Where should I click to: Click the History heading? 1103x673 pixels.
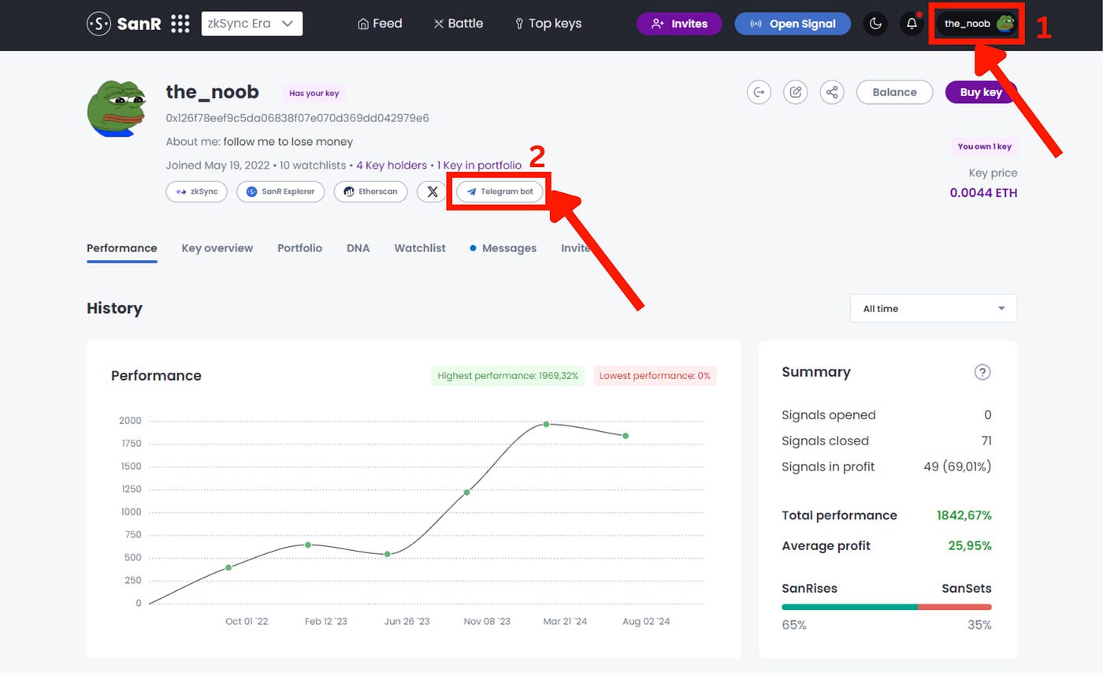click(114, 308)
